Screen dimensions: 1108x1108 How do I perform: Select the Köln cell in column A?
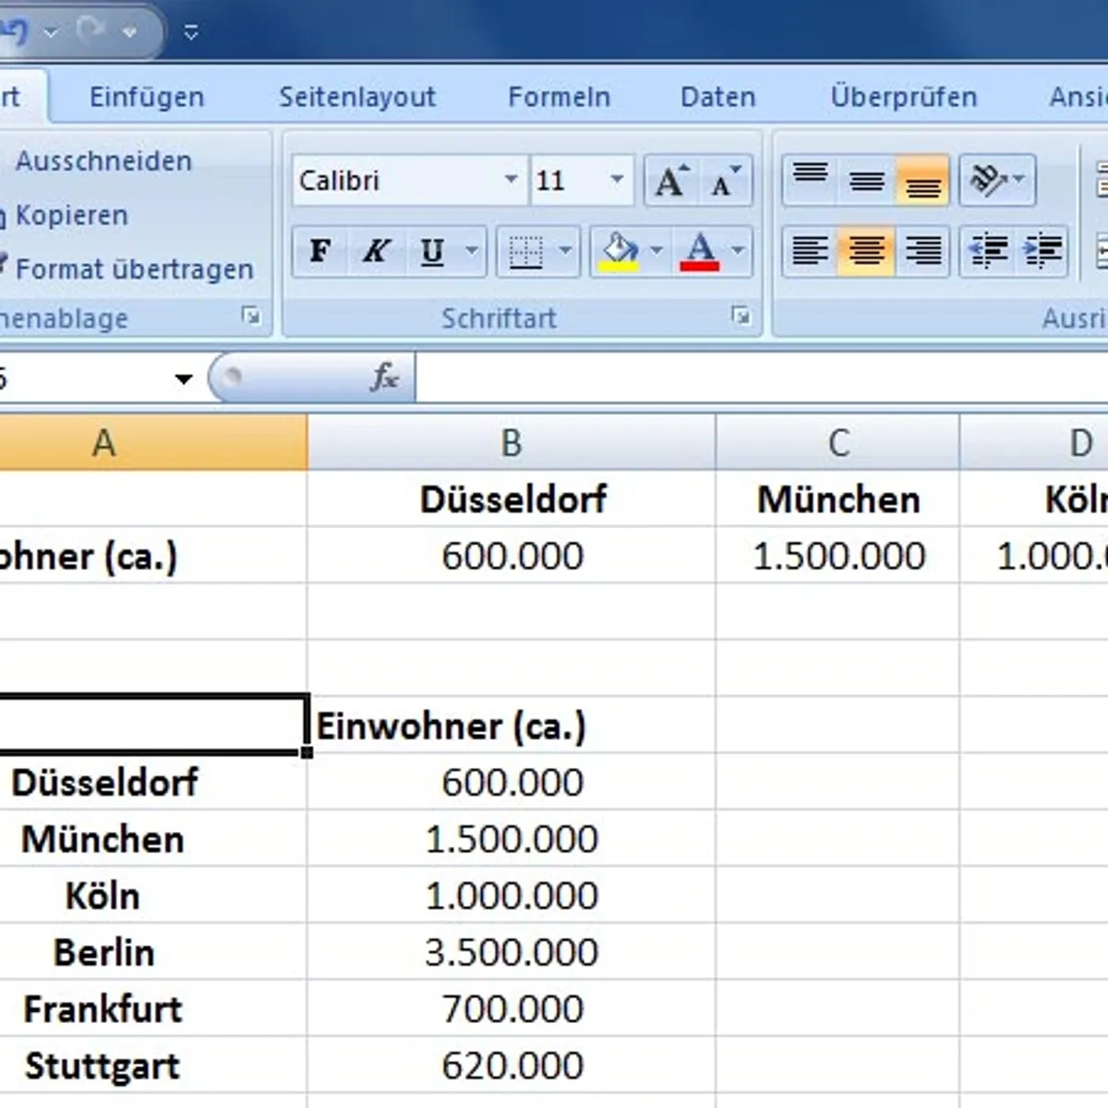pos(153,896)
